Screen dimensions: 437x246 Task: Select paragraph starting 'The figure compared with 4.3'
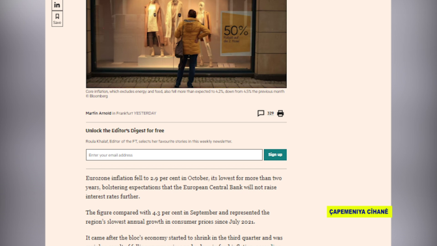pos(178,217)
